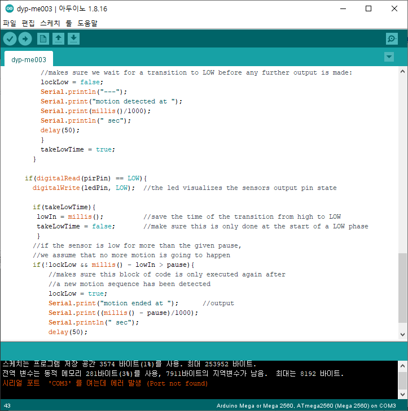
Task: Click the Arduino logo in title bar
Action: point(10,8)
